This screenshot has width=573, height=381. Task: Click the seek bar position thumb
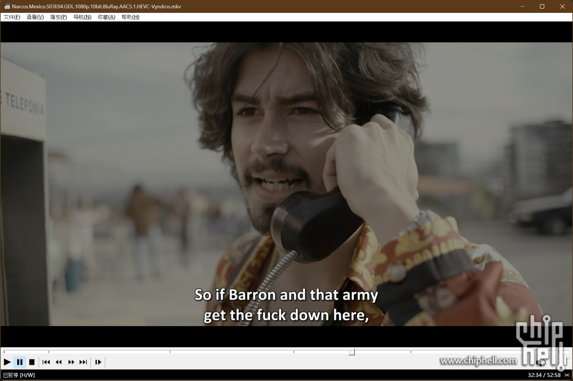pos(351,352)
